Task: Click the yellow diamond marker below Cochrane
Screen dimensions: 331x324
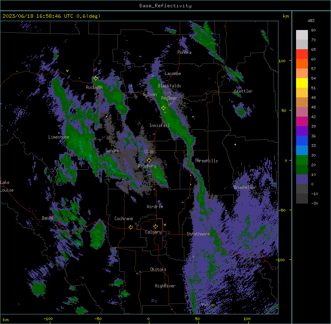Action: pyautogui.click(x=131, y=227)
